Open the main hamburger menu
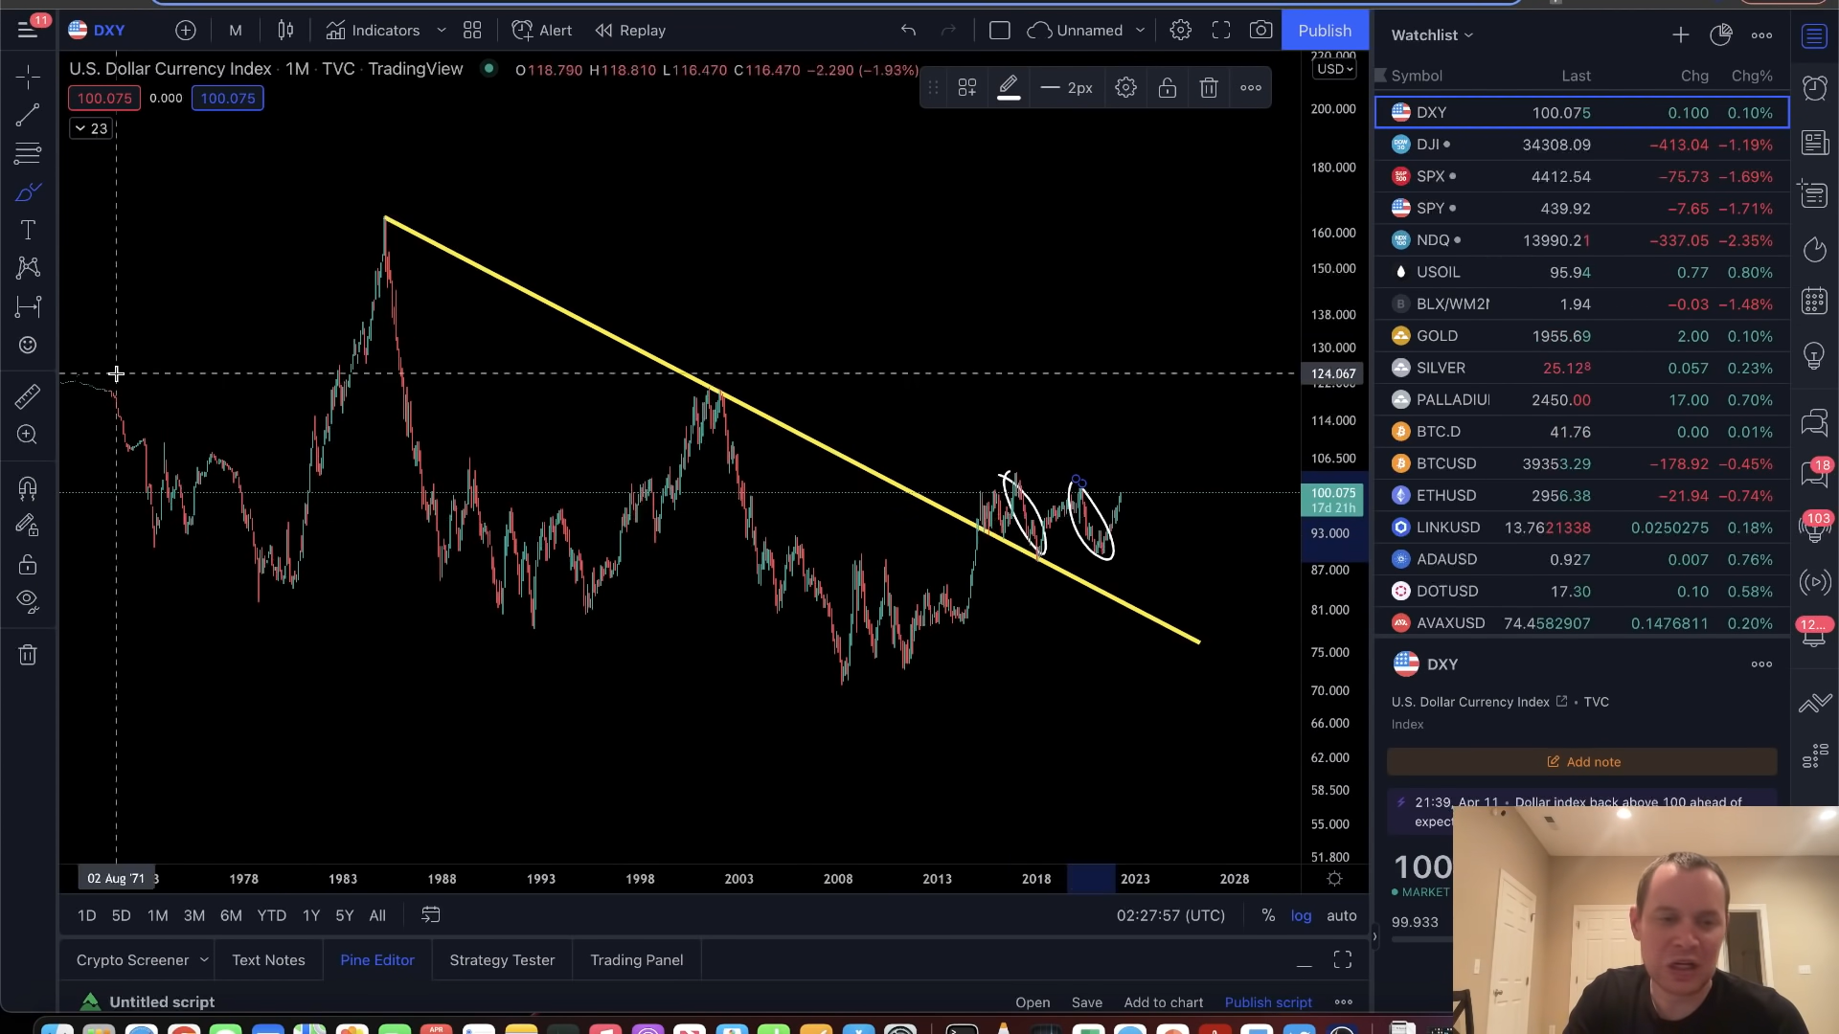Viewport: 1839px width, 1034px height. 28,31
